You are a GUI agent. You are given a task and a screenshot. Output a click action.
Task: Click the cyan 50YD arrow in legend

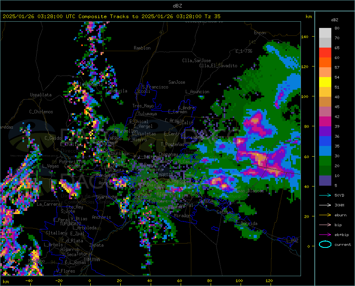pyautogui.click(x=325, y=195)
